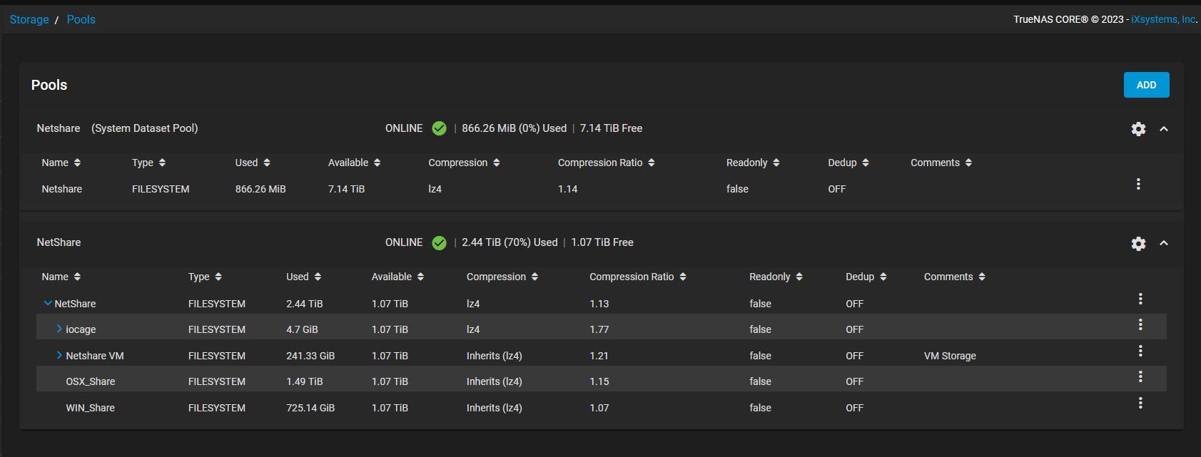Expand the iocage dataset tree node
This screenshot has width=1201, height=457.
pos(59,329)
